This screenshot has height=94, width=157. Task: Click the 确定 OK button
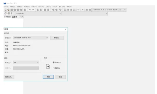[48, 77]
